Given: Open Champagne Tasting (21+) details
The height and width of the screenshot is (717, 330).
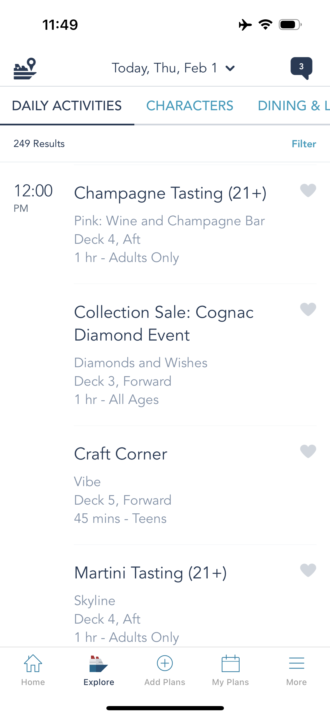Looking at the screenshot, I should tap(170, 193).
